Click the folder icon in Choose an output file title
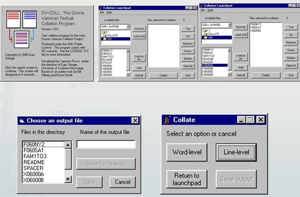The width and height of the screenshot is (300, 197). click(x=22, y=121)
